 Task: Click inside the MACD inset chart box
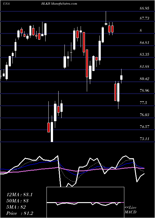click(x=85, y=202)
